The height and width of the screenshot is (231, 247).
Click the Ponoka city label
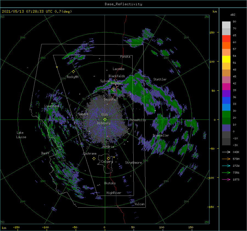125,57
